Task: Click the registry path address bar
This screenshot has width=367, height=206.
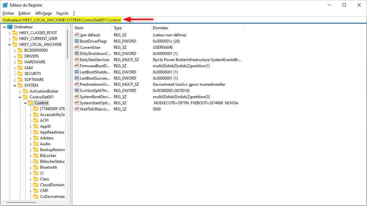Action: point(183,20)
